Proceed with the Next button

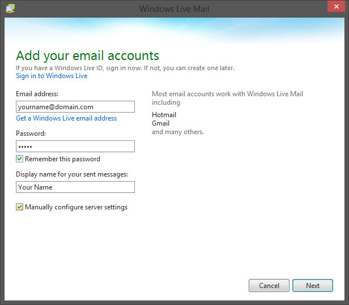click(x=313, y=285)
